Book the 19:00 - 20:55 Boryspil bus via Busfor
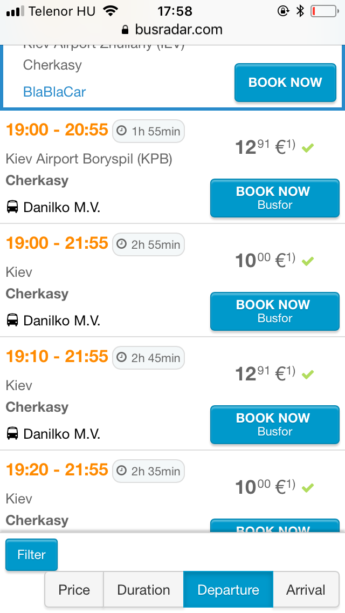 coord(275,198)
